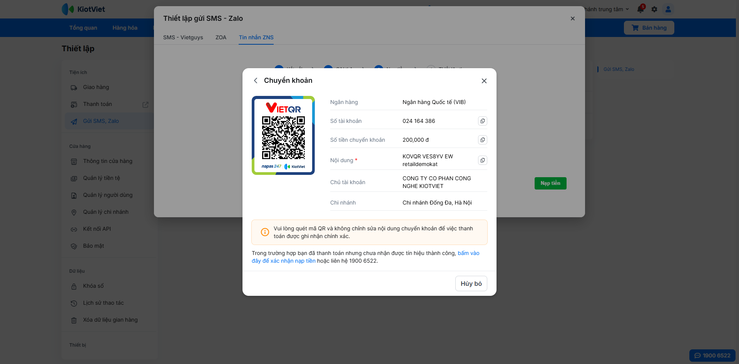The image size is (739, 364).
Task: Click the store icon next to Thông tin cửa hàng
Action: tap(74, 162)
